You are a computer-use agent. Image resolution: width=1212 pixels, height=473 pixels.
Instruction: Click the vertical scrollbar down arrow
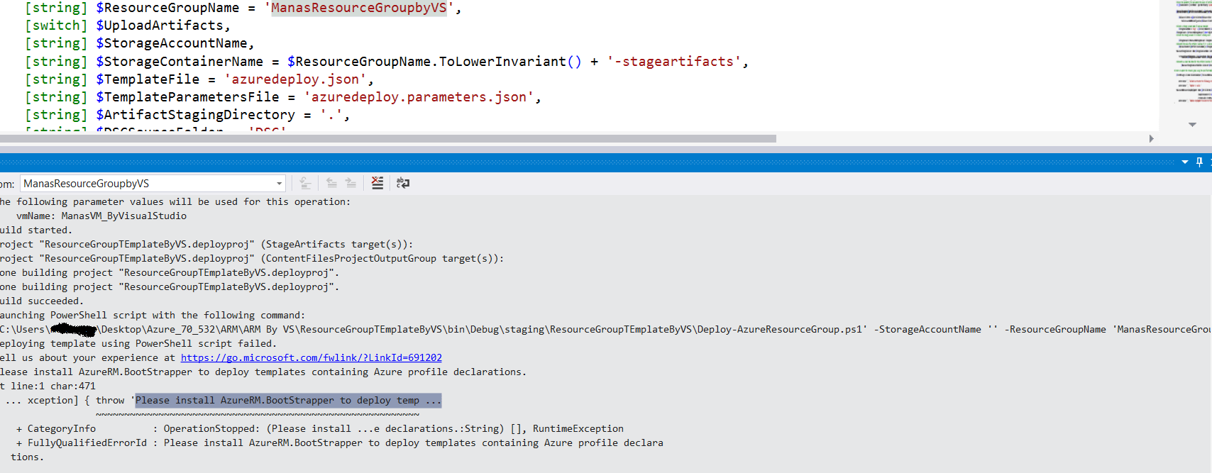click(x=1192, y=124)
